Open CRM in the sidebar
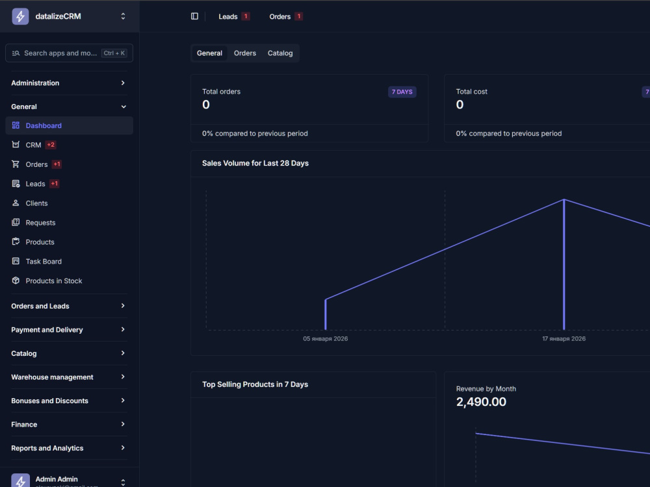Viewport: 650px width, 487px height. click(69, 145)
